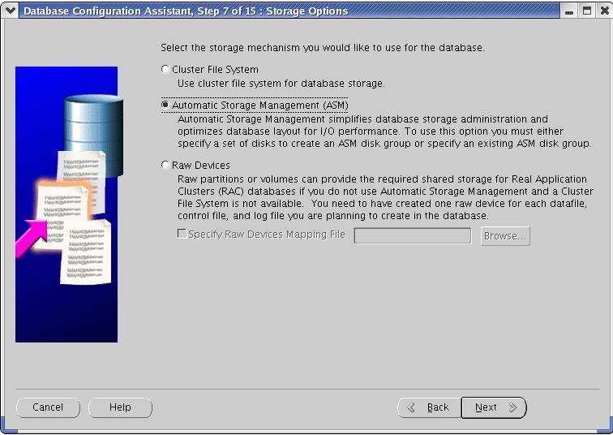This screenshot has height=435, width=613.
Task: Select the Raw Devices storage option
Action: click(x=166, y=166)
